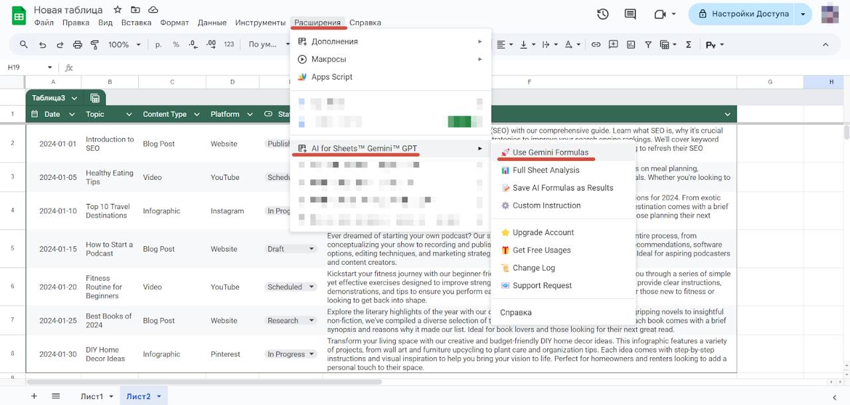This screenshot has width=850, height=405.
Task: Switch to the Лист1 tab
Action: 92,396
